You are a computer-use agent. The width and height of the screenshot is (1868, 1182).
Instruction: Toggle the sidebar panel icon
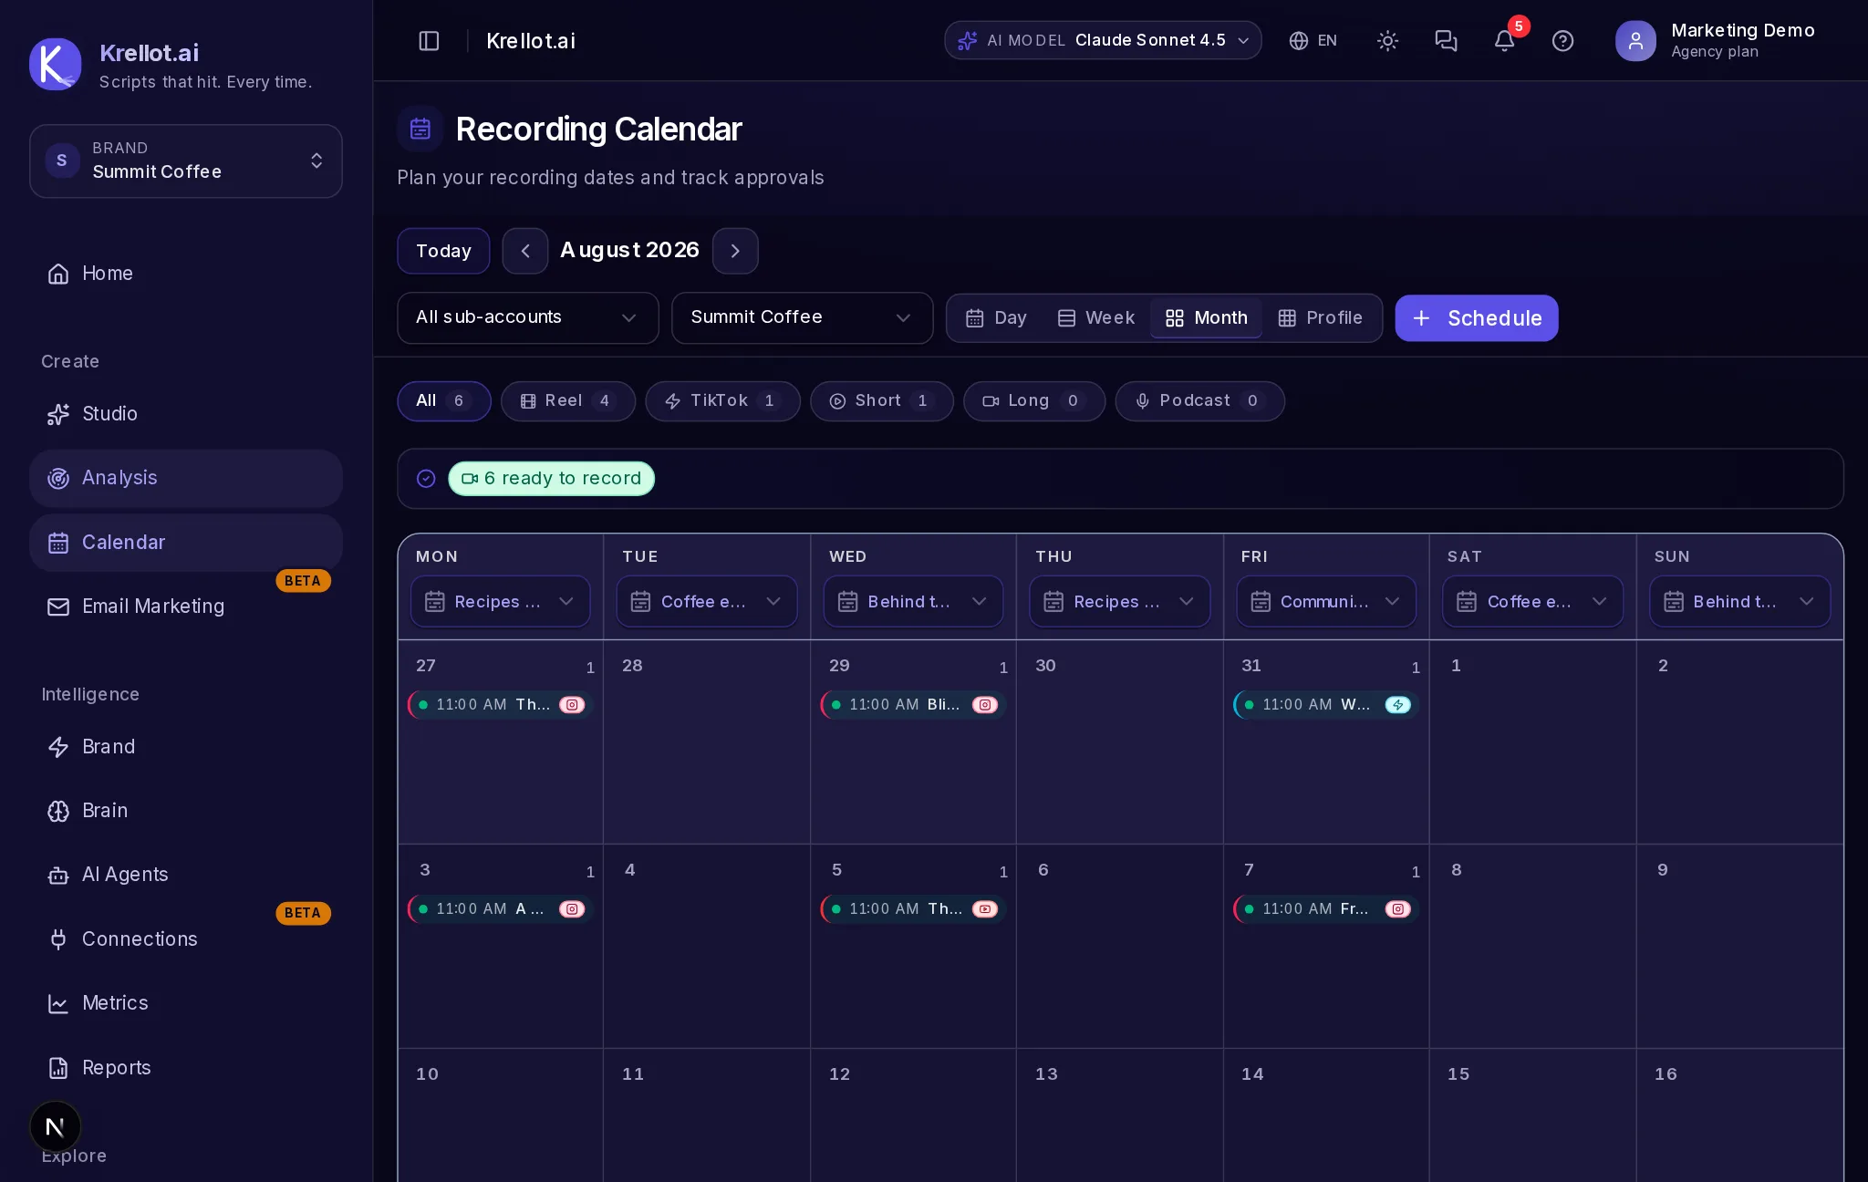(429, 41)
